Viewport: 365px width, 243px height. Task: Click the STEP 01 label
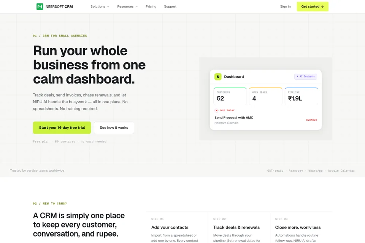click(x=157, y=219)
